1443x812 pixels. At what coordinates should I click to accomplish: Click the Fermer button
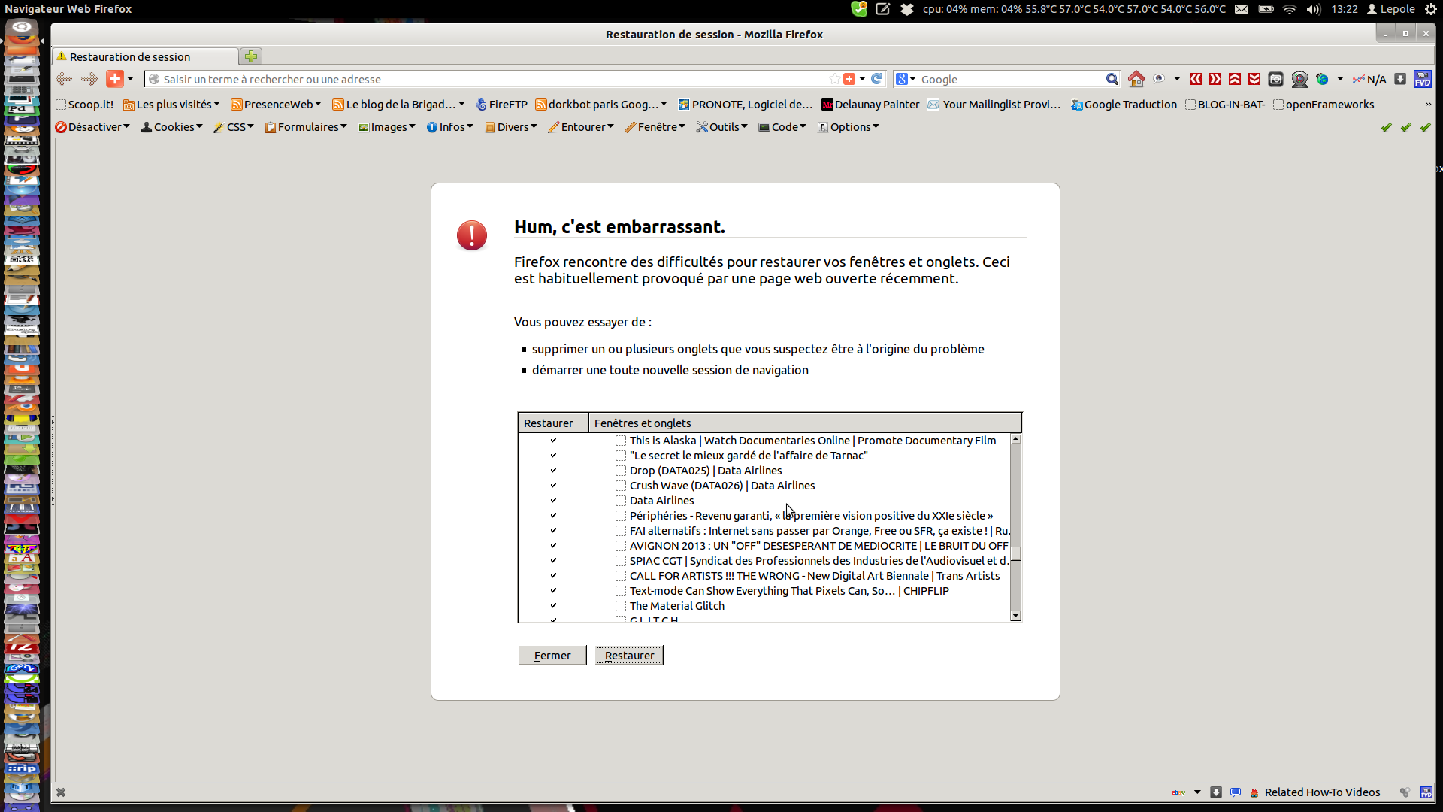[552, 656]
